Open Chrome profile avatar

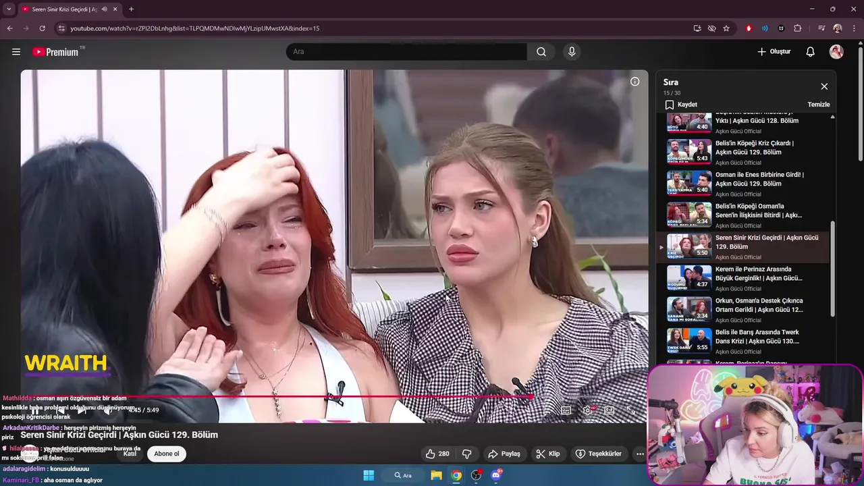pyautogui.click(x=838, y=28)
